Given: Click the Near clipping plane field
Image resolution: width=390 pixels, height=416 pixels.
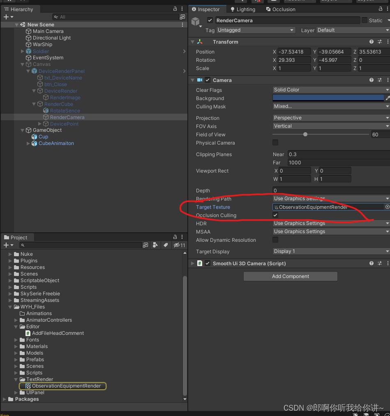Looking at the screenshot, I should coord(339,154).
